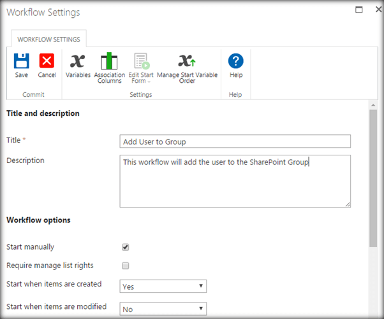
Task: Click the blue Help question icon
Action: tap(236, 61)
